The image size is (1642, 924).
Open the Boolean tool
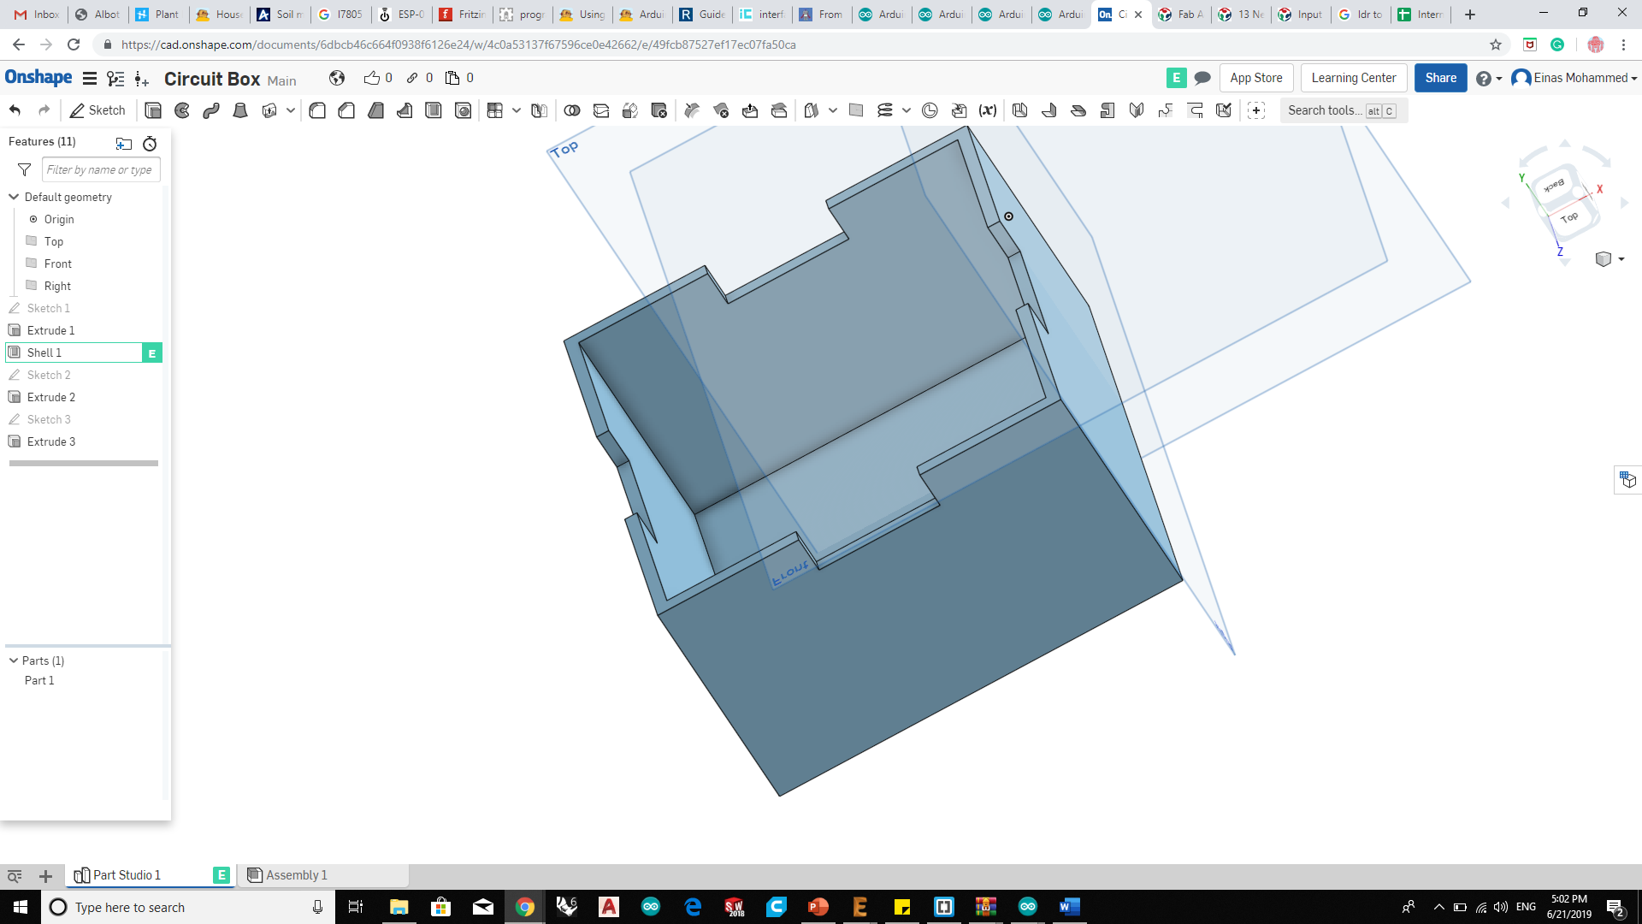click(x=572, y=110)
